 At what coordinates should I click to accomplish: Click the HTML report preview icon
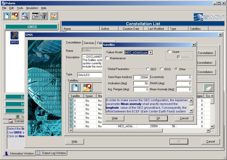pyautogui.click(x=25, y=16)
